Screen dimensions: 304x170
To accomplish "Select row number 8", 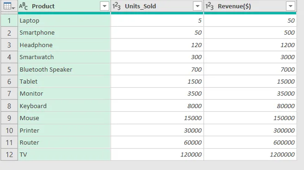I will point(9,106).
